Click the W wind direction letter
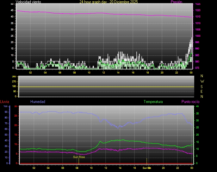Image resolution: width=217 pixels, height=172 pixels. (x=202, y=81)
